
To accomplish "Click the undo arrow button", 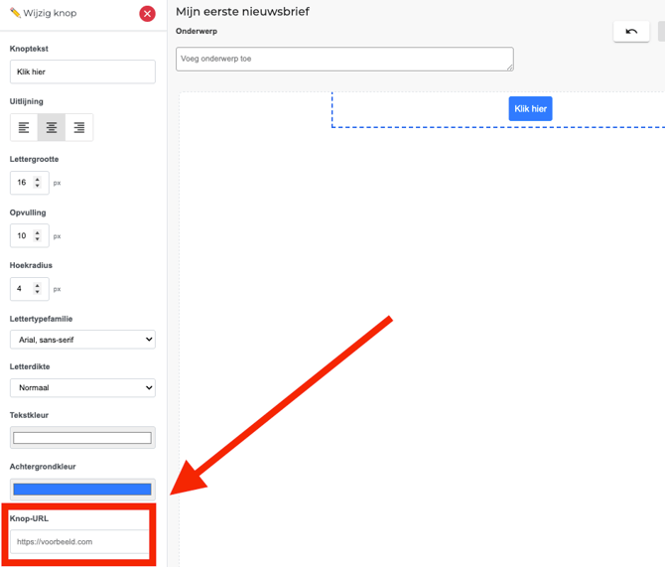I will pos(631,32).
